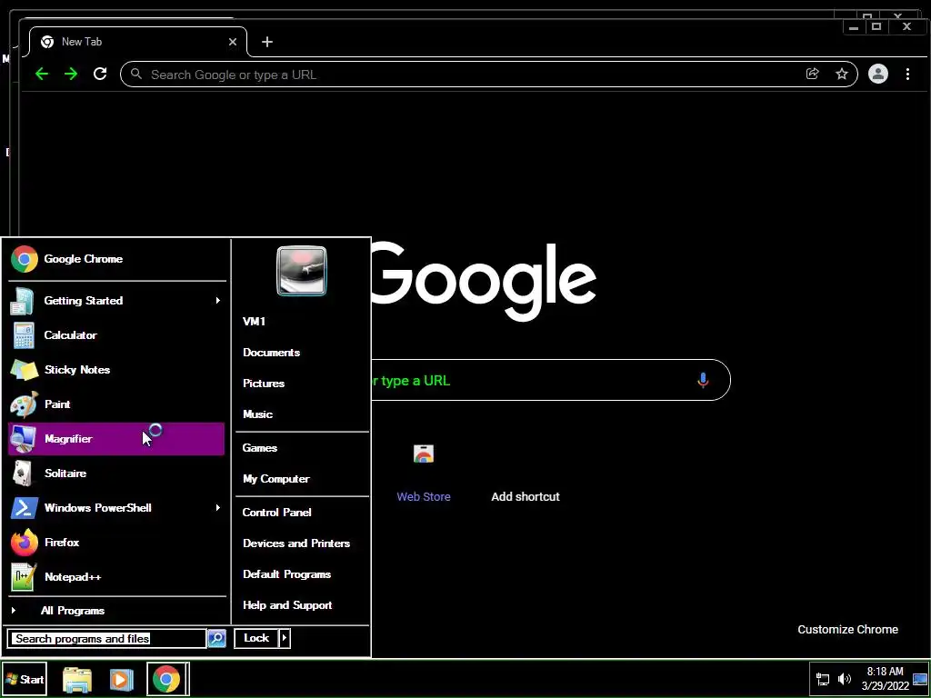Click the voice search microphone icon
The width and height of the screenshot is (931, 698).
[703, 380]
